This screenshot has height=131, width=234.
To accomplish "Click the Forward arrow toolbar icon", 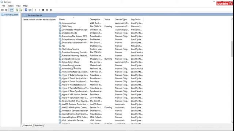I will [x=6, y=10].
